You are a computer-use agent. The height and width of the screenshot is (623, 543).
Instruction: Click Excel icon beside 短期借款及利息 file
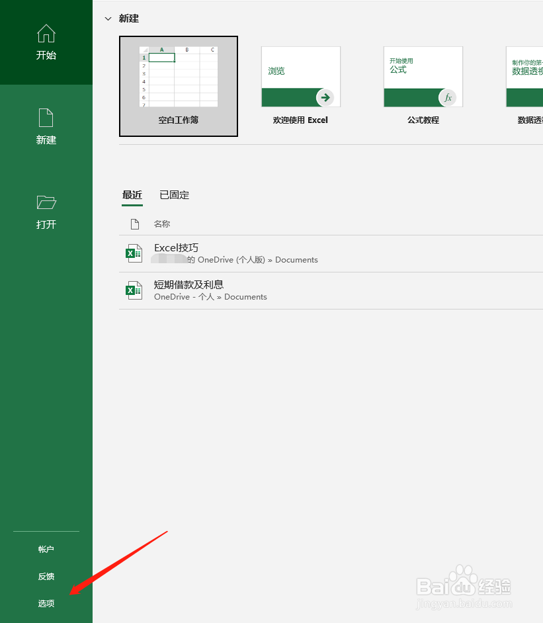[x=134, y=290]
